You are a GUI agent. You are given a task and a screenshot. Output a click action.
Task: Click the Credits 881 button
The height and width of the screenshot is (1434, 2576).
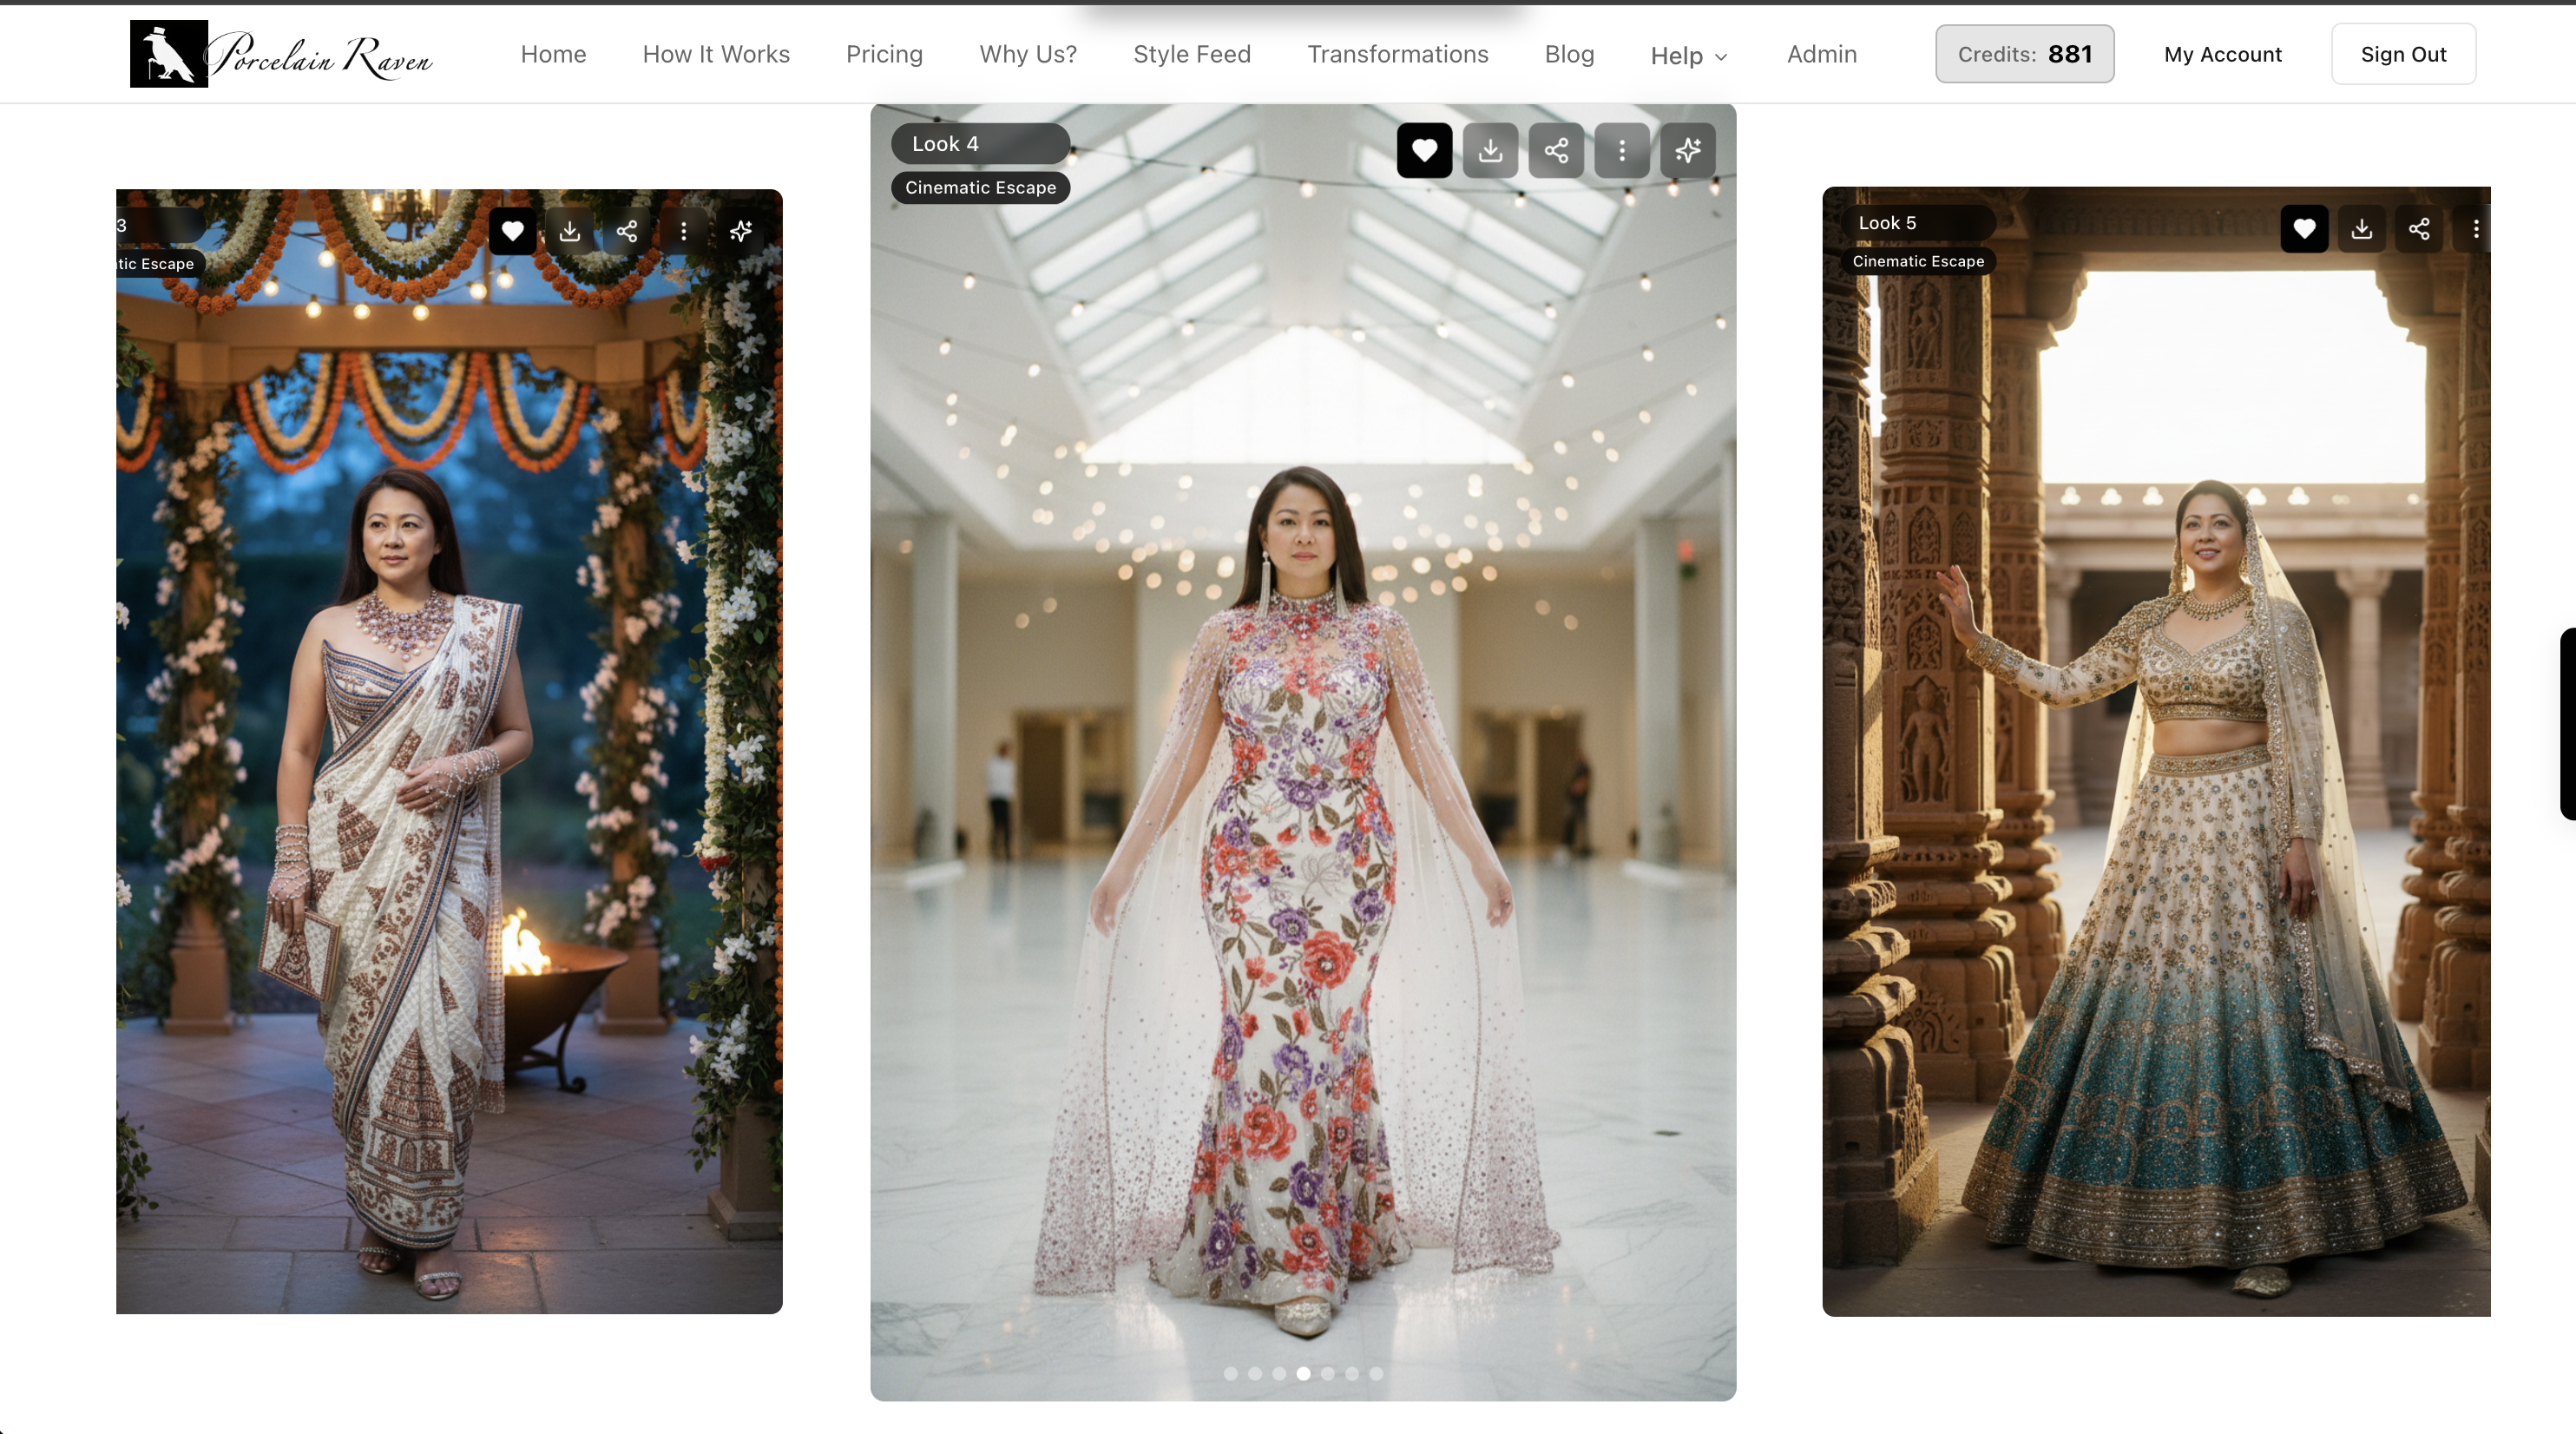click(x=2024, y=54)
